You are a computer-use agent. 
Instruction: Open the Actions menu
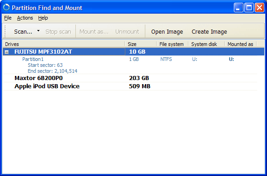click(25, 18)
